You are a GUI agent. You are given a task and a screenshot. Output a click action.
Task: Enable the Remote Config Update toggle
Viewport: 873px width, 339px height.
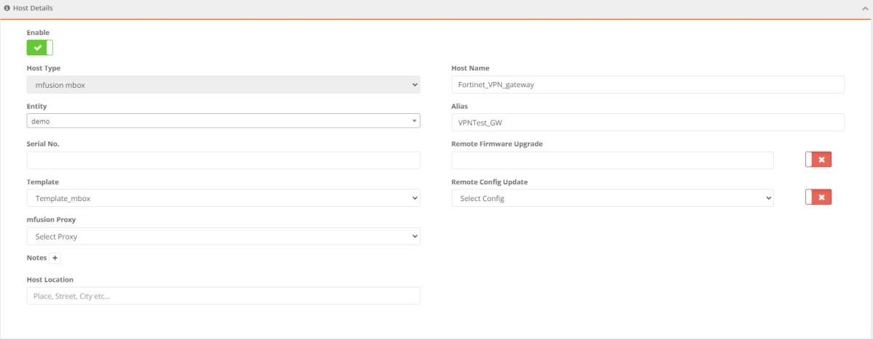pyautogui.click(x=818, y=197)
